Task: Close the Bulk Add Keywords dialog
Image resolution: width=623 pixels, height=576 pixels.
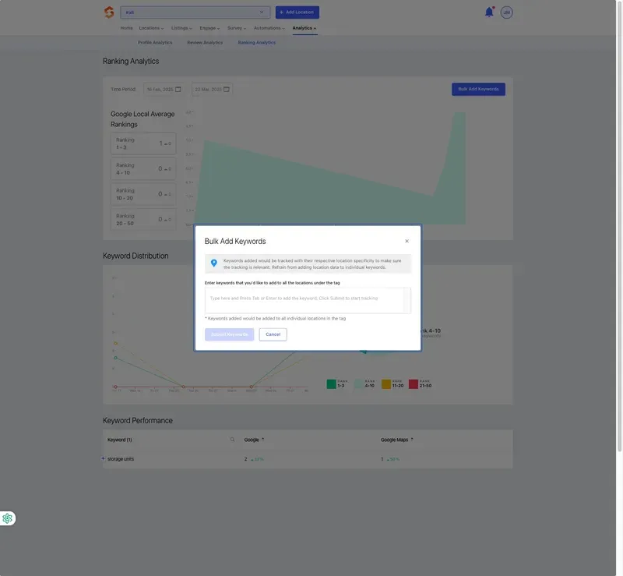Action: point(407,241)
